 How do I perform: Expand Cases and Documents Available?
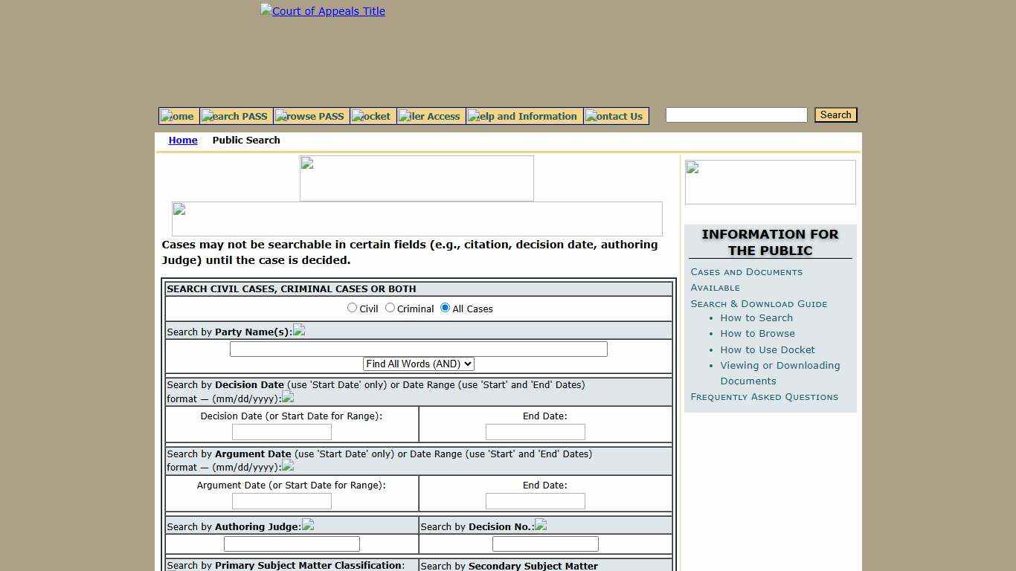[x=746, y=272]
